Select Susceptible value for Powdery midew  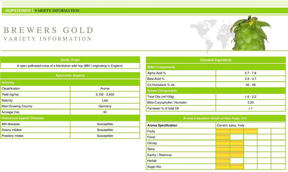tap(105, 136)
